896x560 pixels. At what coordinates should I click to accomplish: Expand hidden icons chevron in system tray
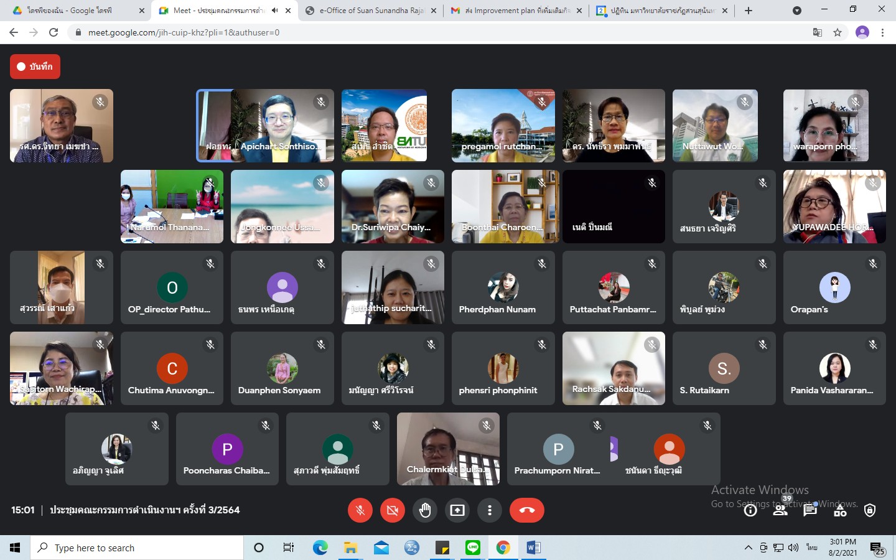coord(748,548)
